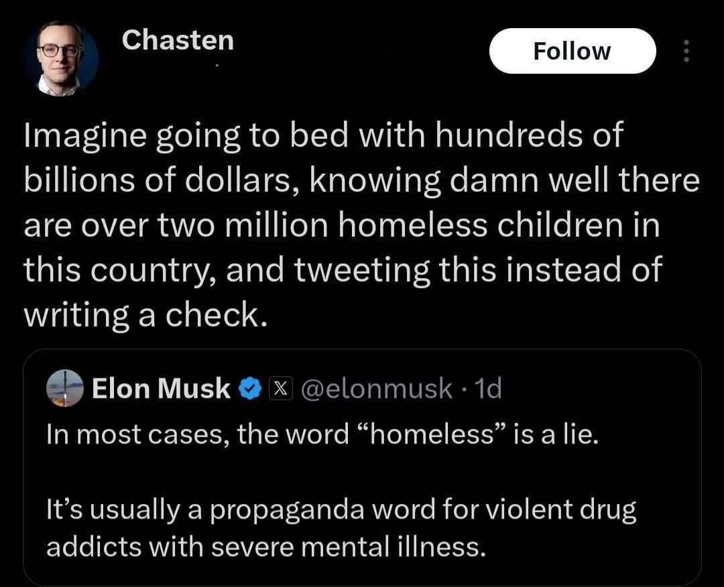Open Chasten's profile picture
Viewport: 724px width, 587px height.
click(x=61, y=58)
